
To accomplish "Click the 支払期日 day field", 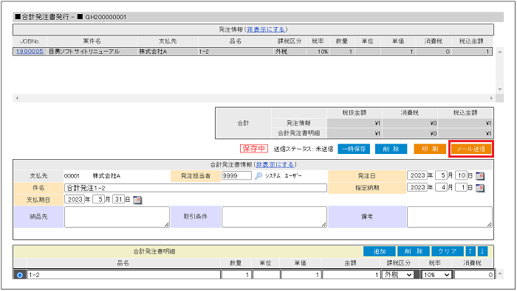I will (118, 199).
